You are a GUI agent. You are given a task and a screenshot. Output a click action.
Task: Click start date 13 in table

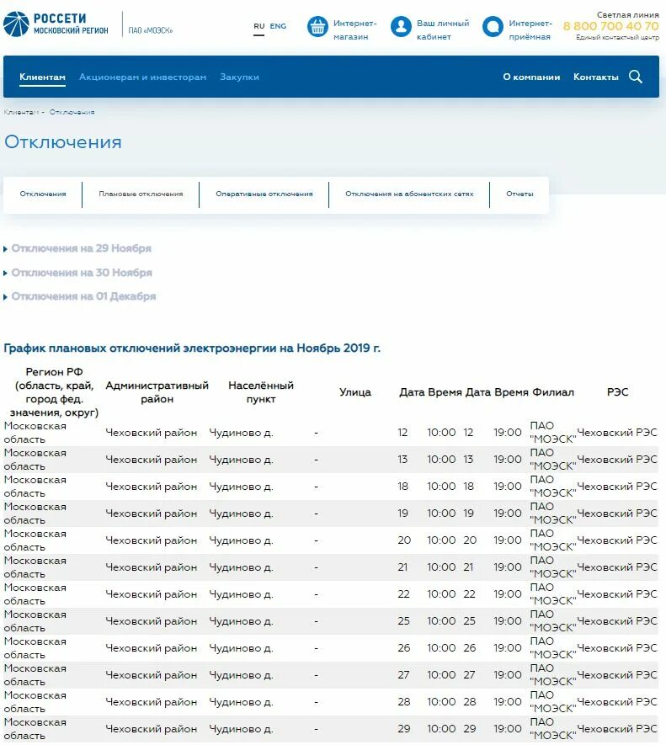pos(402,460)
